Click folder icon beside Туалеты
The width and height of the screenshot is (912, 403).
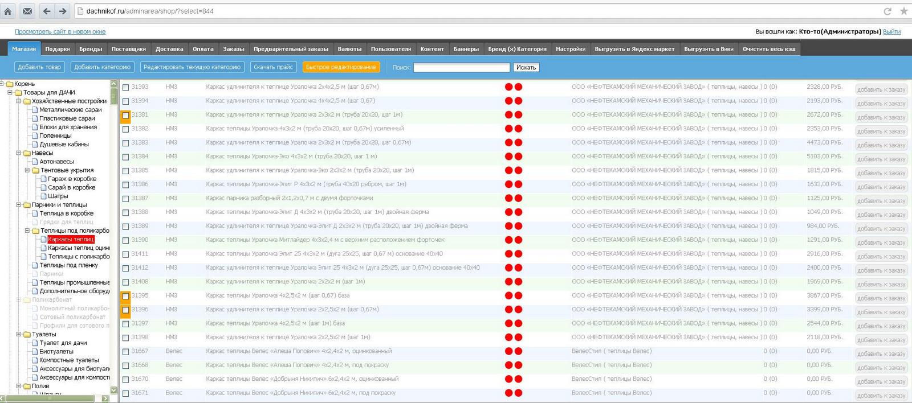27,335
